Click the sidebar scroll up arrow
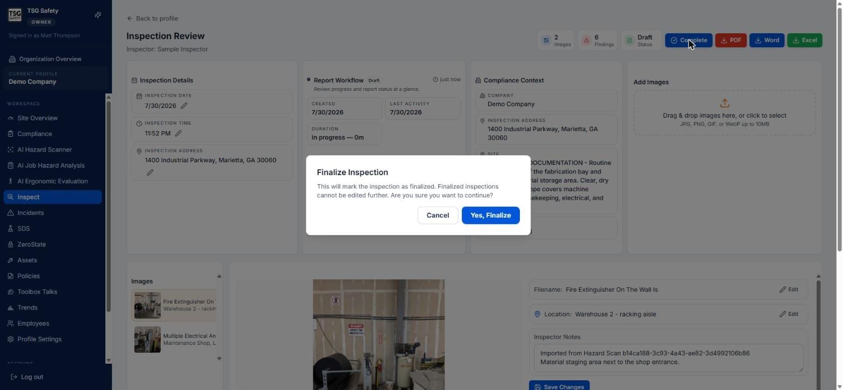The width and height of the screenshot is (843, 390). 109,97
